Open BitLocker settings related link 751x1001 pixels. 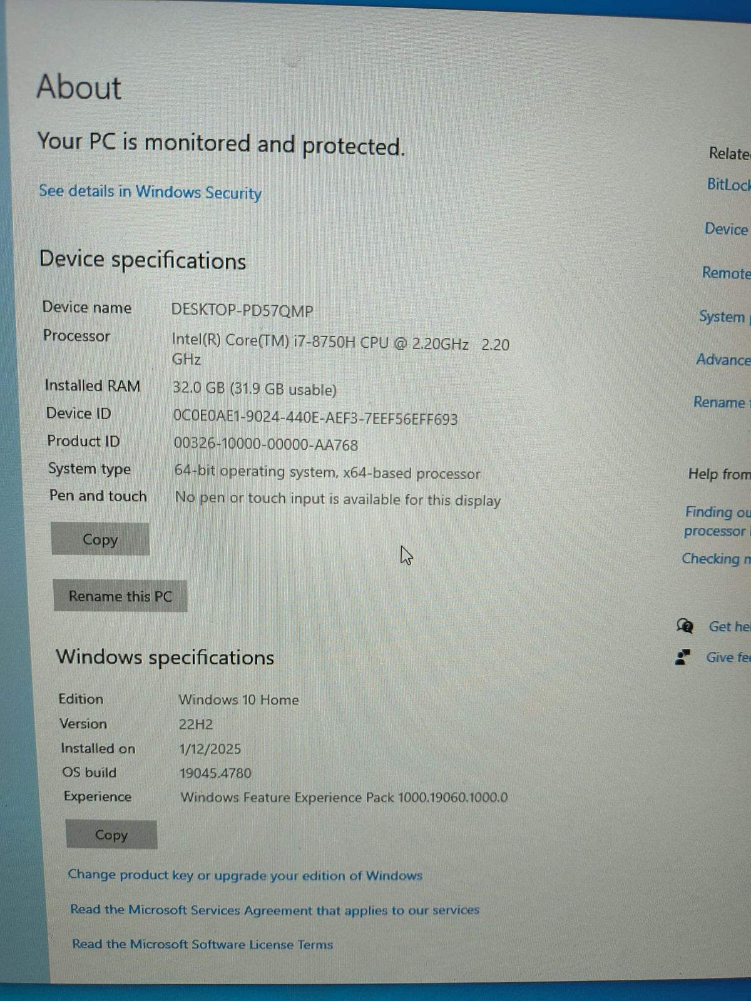point(728,185)
